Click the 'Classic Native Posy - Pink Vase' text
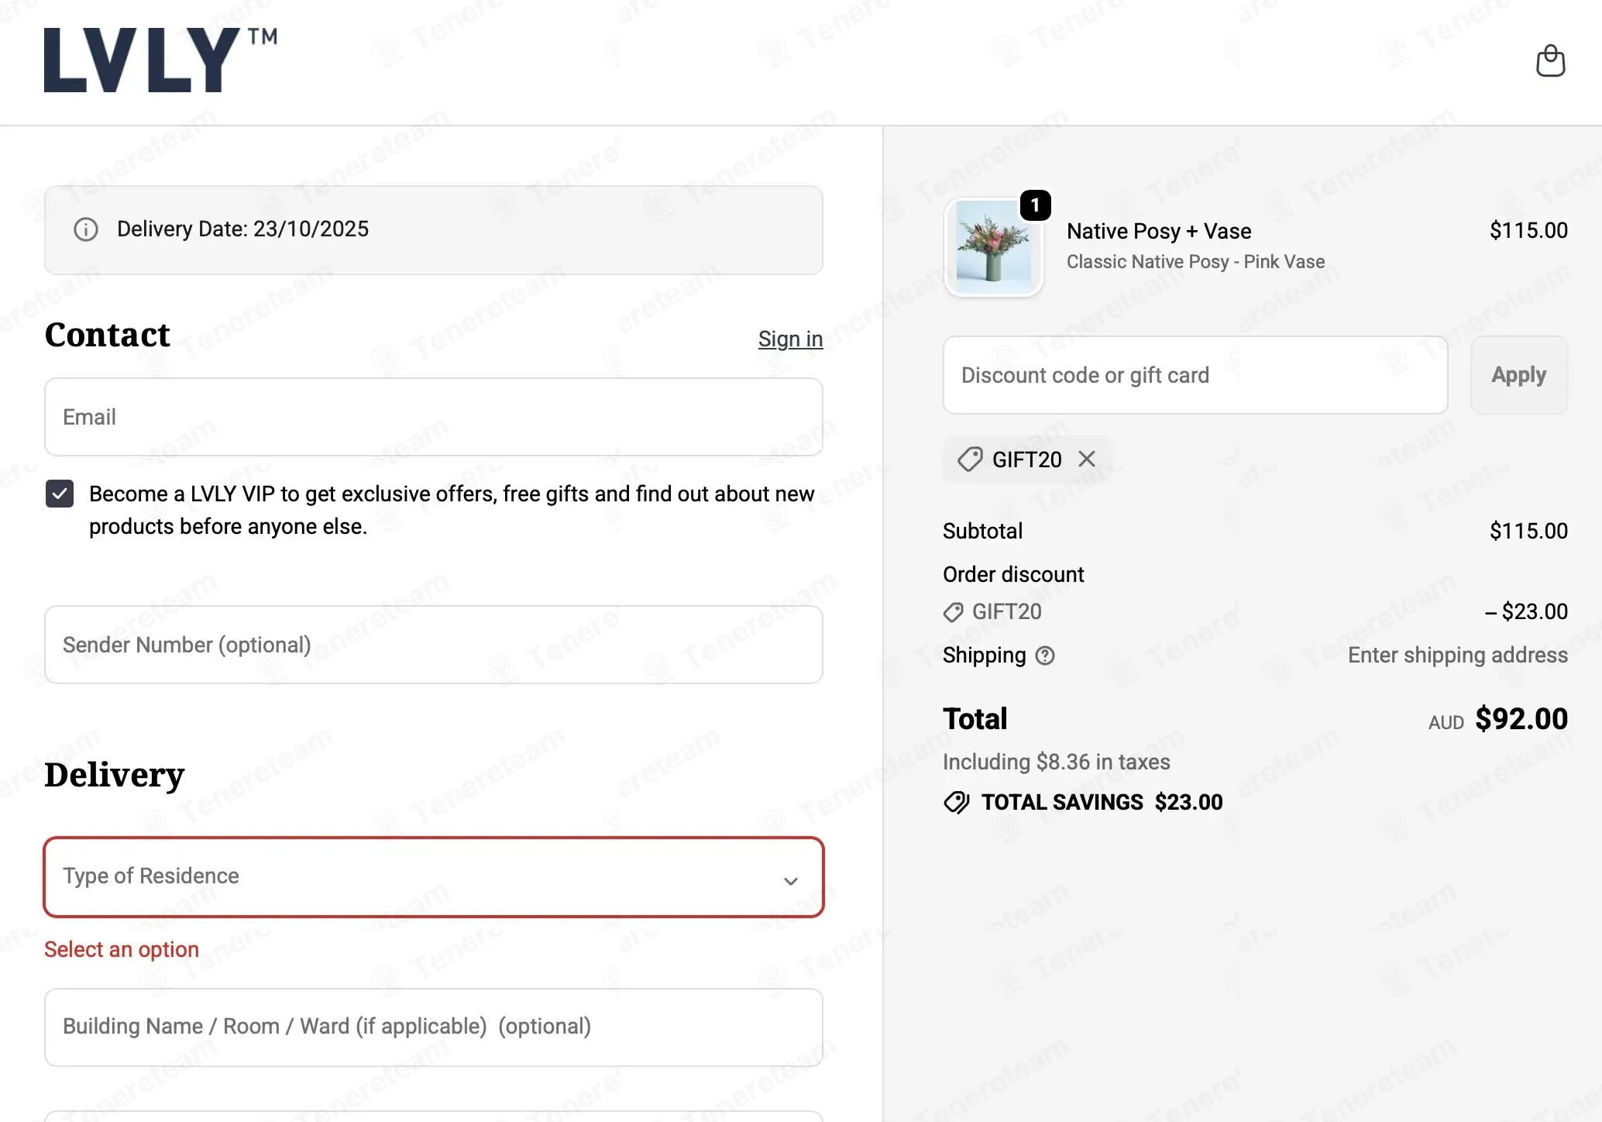Screen dimensions: 1602x1122 [1195, 262]
